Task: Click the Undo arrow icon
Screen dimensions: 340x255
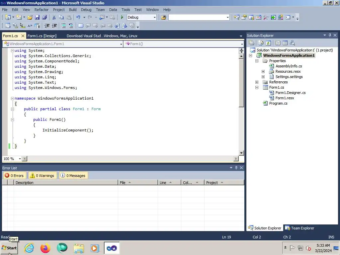Action: point(78,17)
